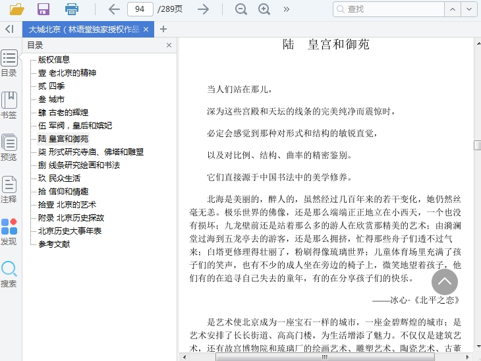Click the horizontal scrollbar right arrow
The height and width of the screenshot is (361, 481).
(467, 357)
